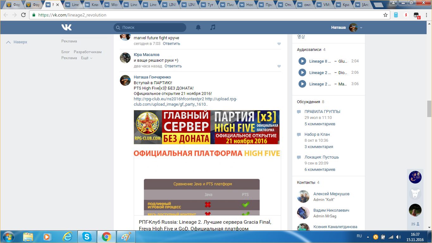Viewport: 432px width, 243px height.
Task: Open the Локация: Пустошь discussion
Action: point(322,157)
